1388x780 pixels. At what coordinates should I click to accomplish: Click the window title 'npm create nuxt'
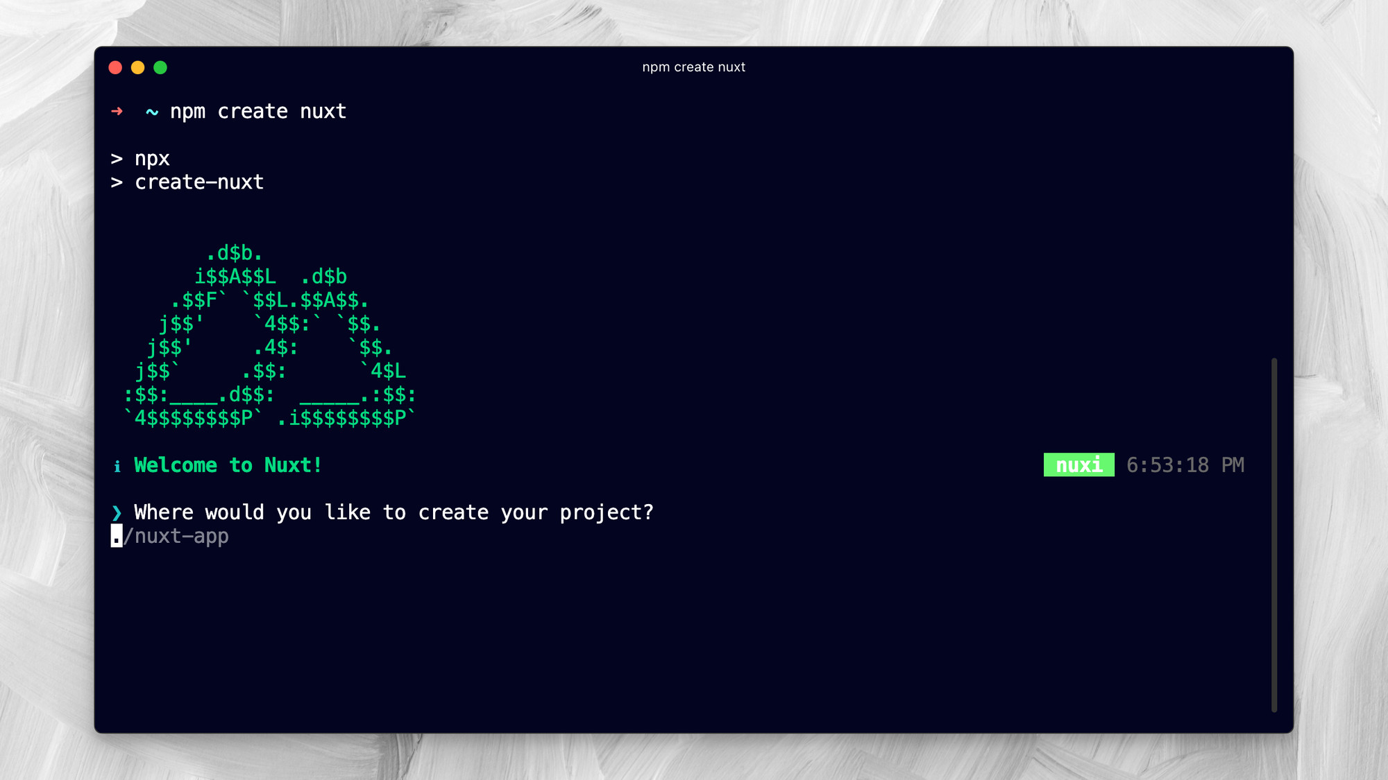693,67
